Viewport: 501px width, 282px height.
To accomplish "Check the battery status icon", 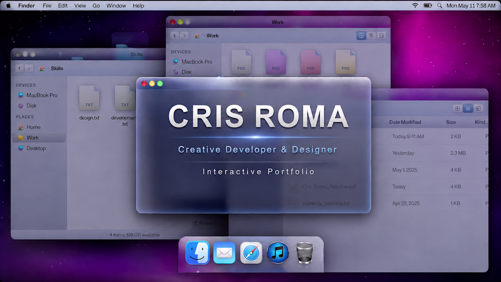I will (x=427, y=5).
